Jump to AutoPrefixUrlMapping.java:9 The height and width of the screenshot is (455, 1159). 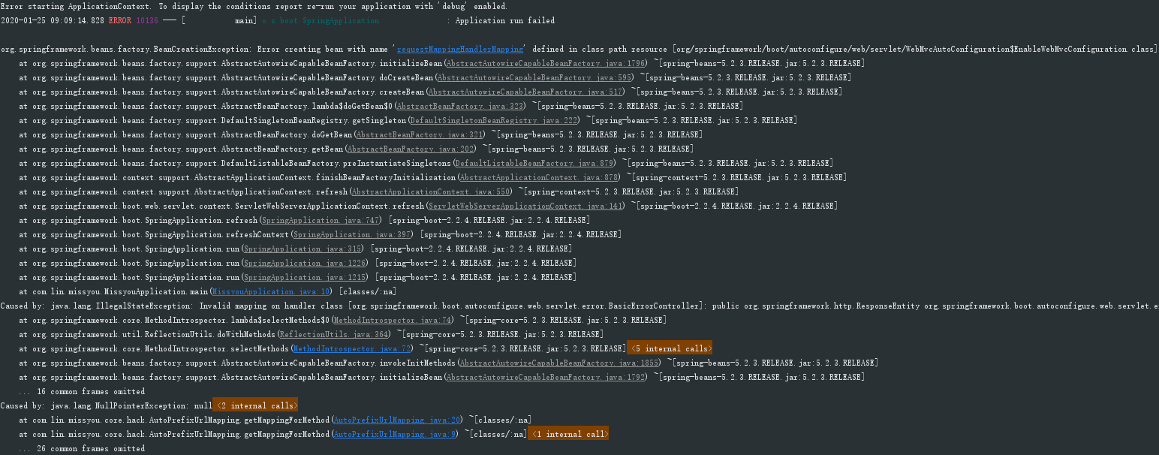click(395, 434)
